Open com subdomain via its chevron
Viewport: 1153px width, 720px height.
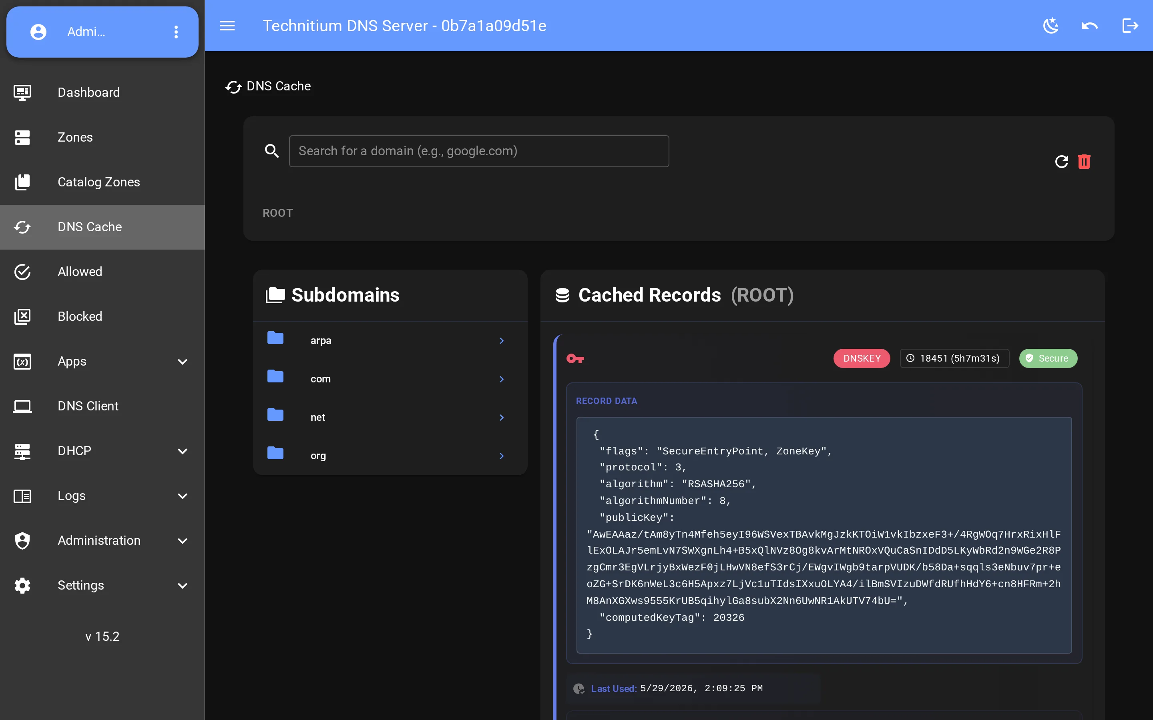[x=501, y=379]
